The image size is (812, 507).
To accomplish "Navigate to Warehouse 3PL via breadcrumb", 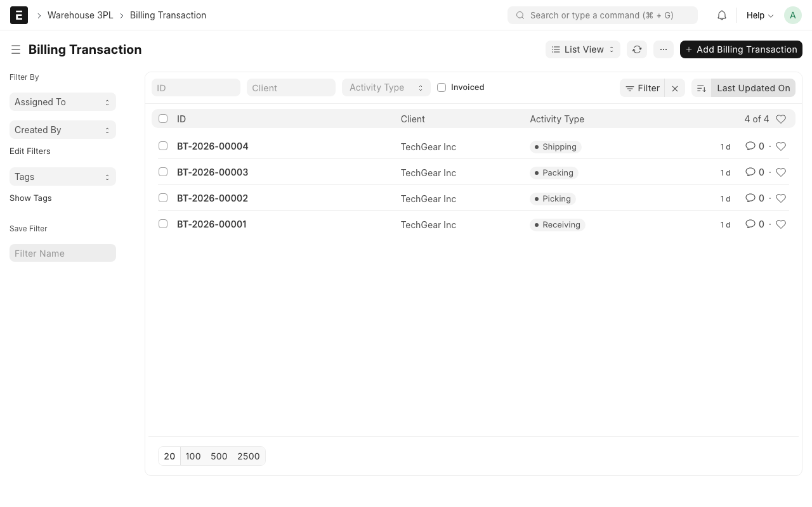I will tap(80, 15).
